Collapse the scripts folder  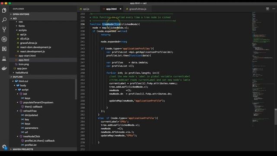(x=23, y=30)
